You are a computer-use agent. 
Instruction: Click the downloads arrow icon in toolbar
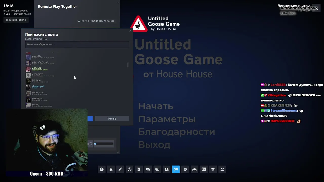[x=222, y=169]
